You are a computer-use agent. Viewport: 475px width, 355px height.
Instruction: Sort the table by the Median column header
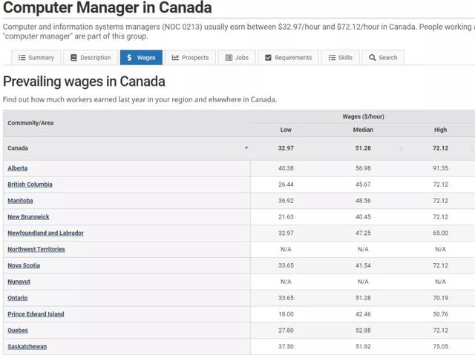[x=363, y=130]
